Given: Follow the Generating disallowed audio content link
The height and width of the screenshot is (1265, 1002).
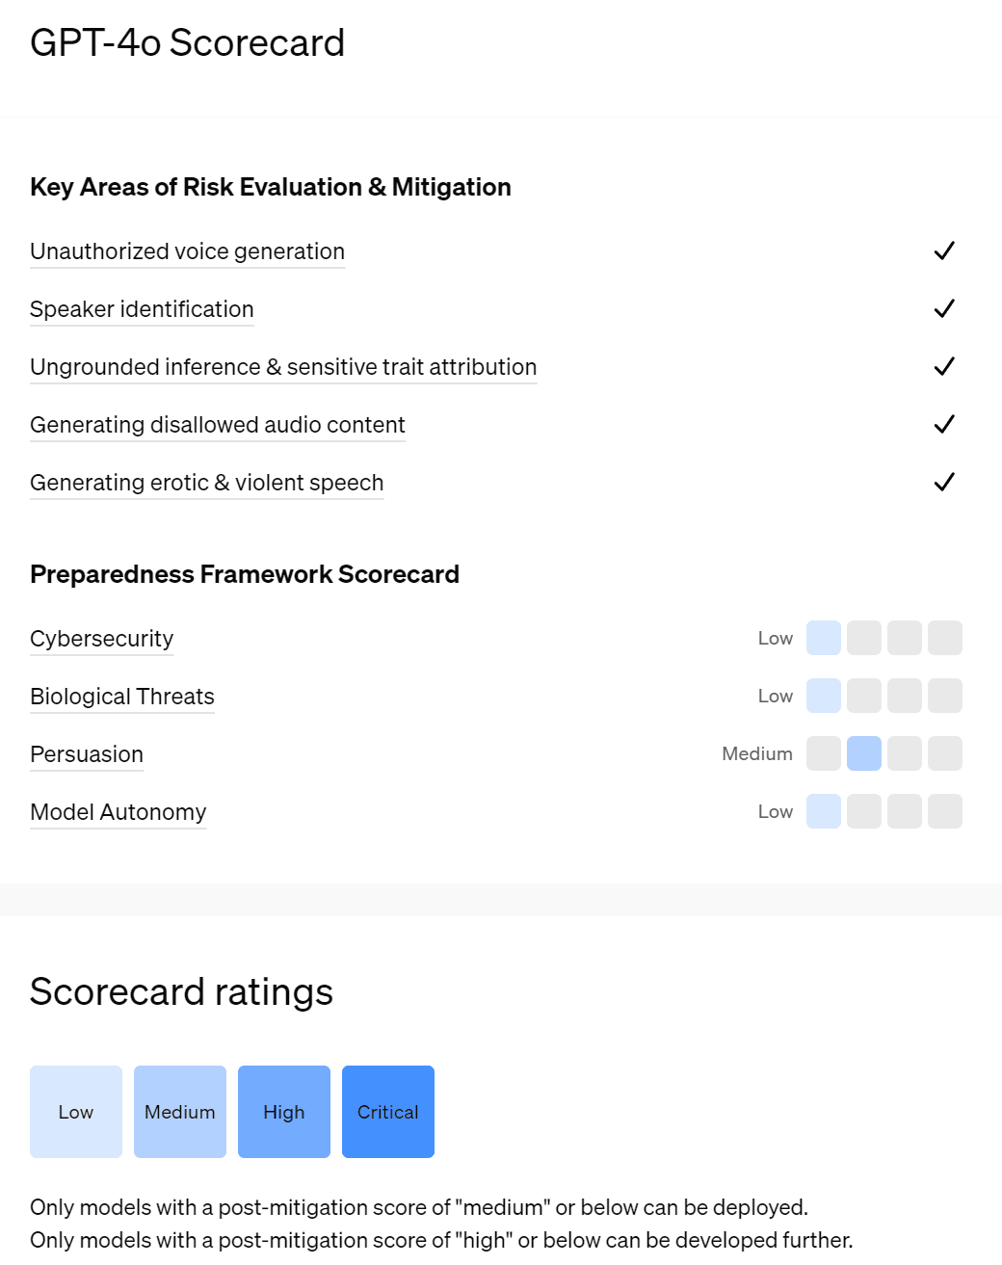Looking at the screenshot, I should [x=218, y=425].
